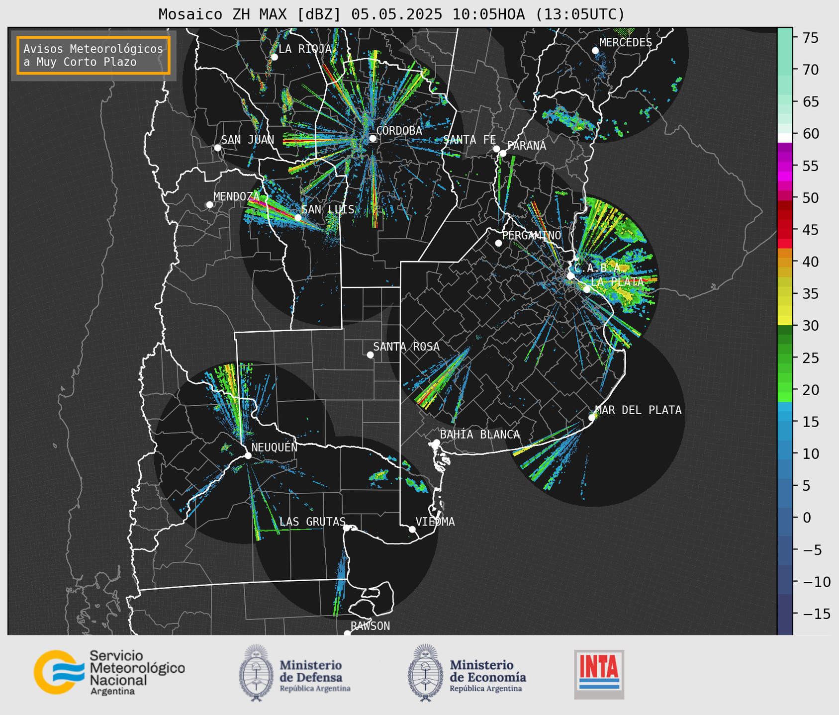Click the Santa Rosa city dot

point(370,355)
